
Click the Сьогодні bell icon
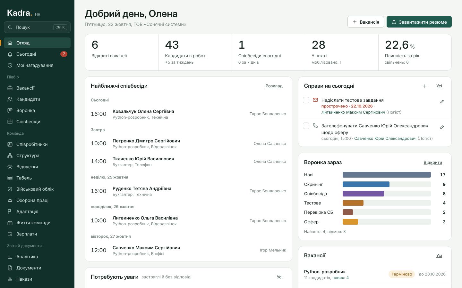[10, 54]
